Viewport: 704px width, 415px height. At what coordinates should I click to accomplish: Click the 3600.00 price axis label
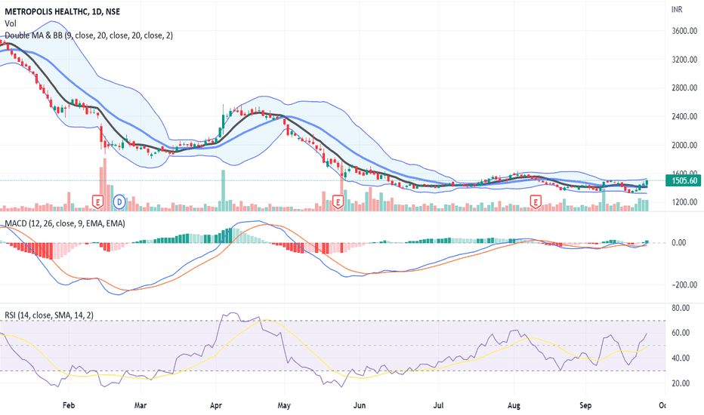684,31
